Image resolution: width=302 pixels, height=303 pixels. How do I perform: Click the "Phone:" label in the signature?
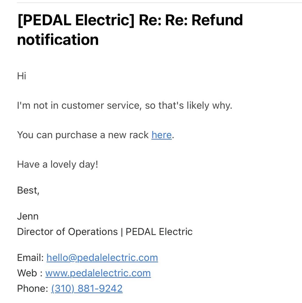[x=32, y=288]
